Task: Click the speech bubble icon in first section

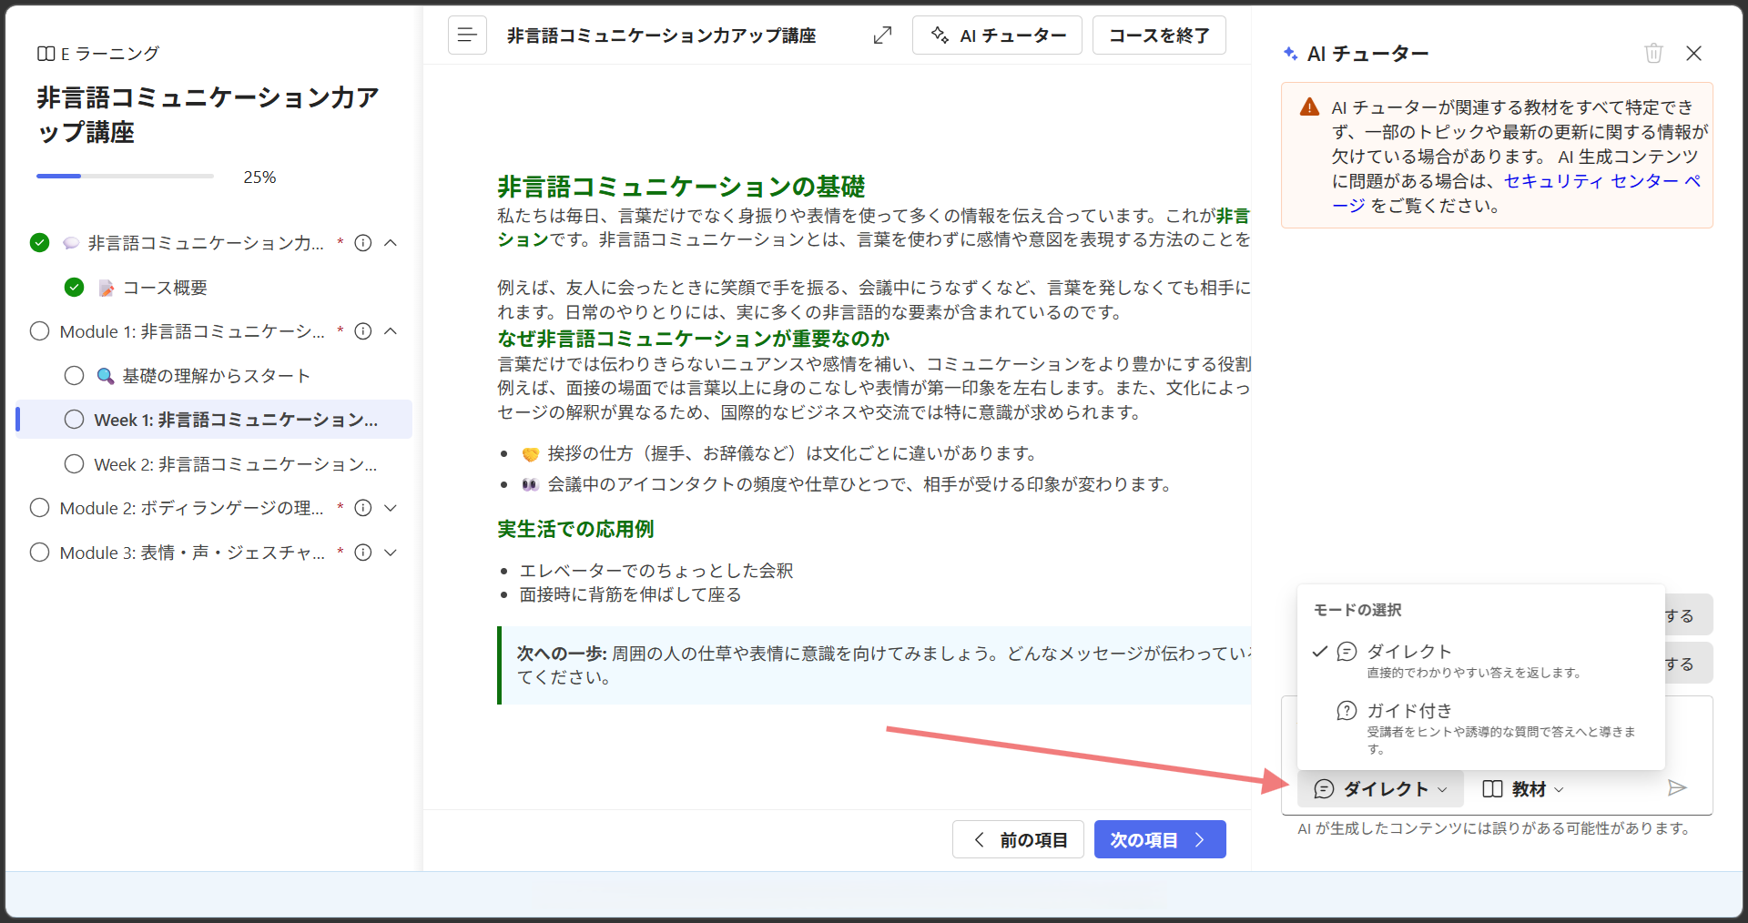Action: click(71, 243)
